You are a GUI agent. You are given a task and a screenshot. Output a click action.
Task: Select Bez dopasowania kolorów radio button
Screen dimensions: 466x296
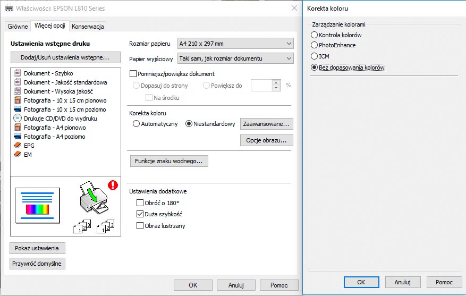(x=314, y=67)
